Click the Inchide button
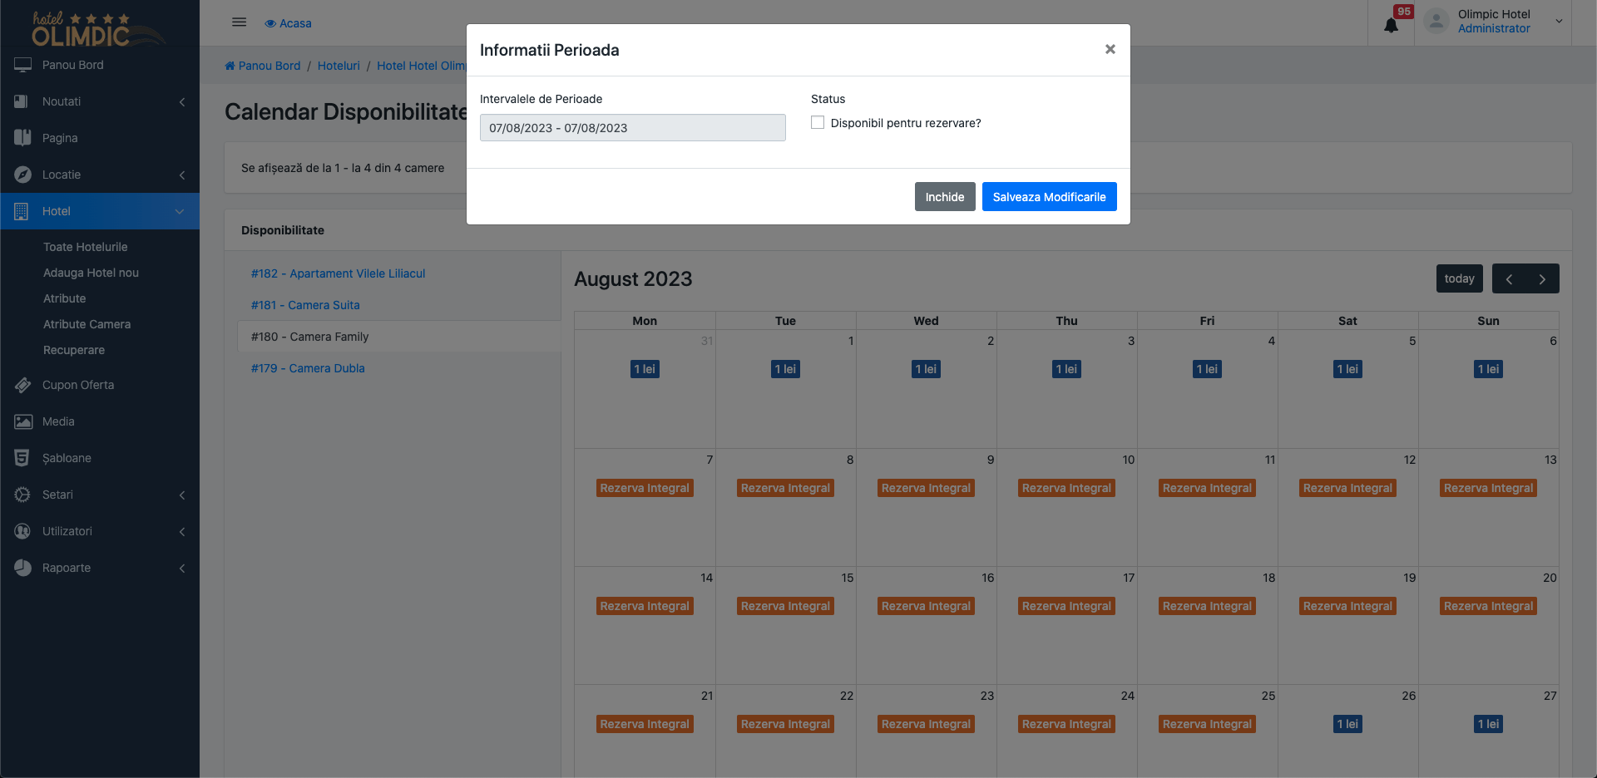 click(945, 197)
